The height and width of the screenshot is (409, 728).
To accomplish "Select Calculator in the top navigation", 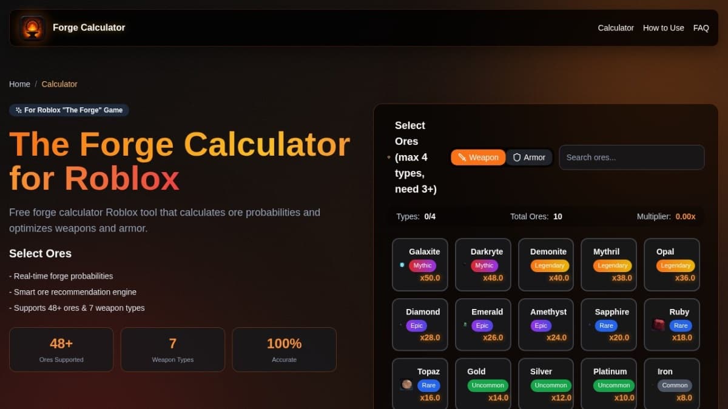I will tap(616, 28).
